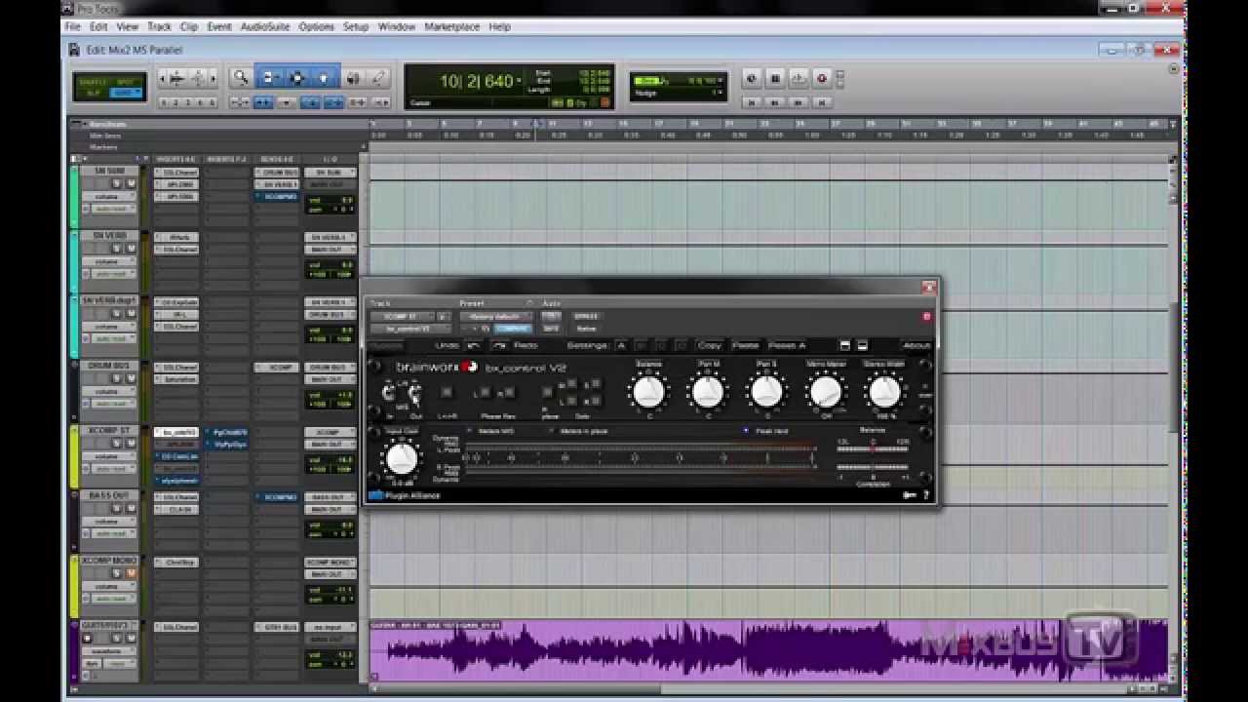Mute the SN SUM track
This screenshot has height=702, width=1248.
[131, 183]
